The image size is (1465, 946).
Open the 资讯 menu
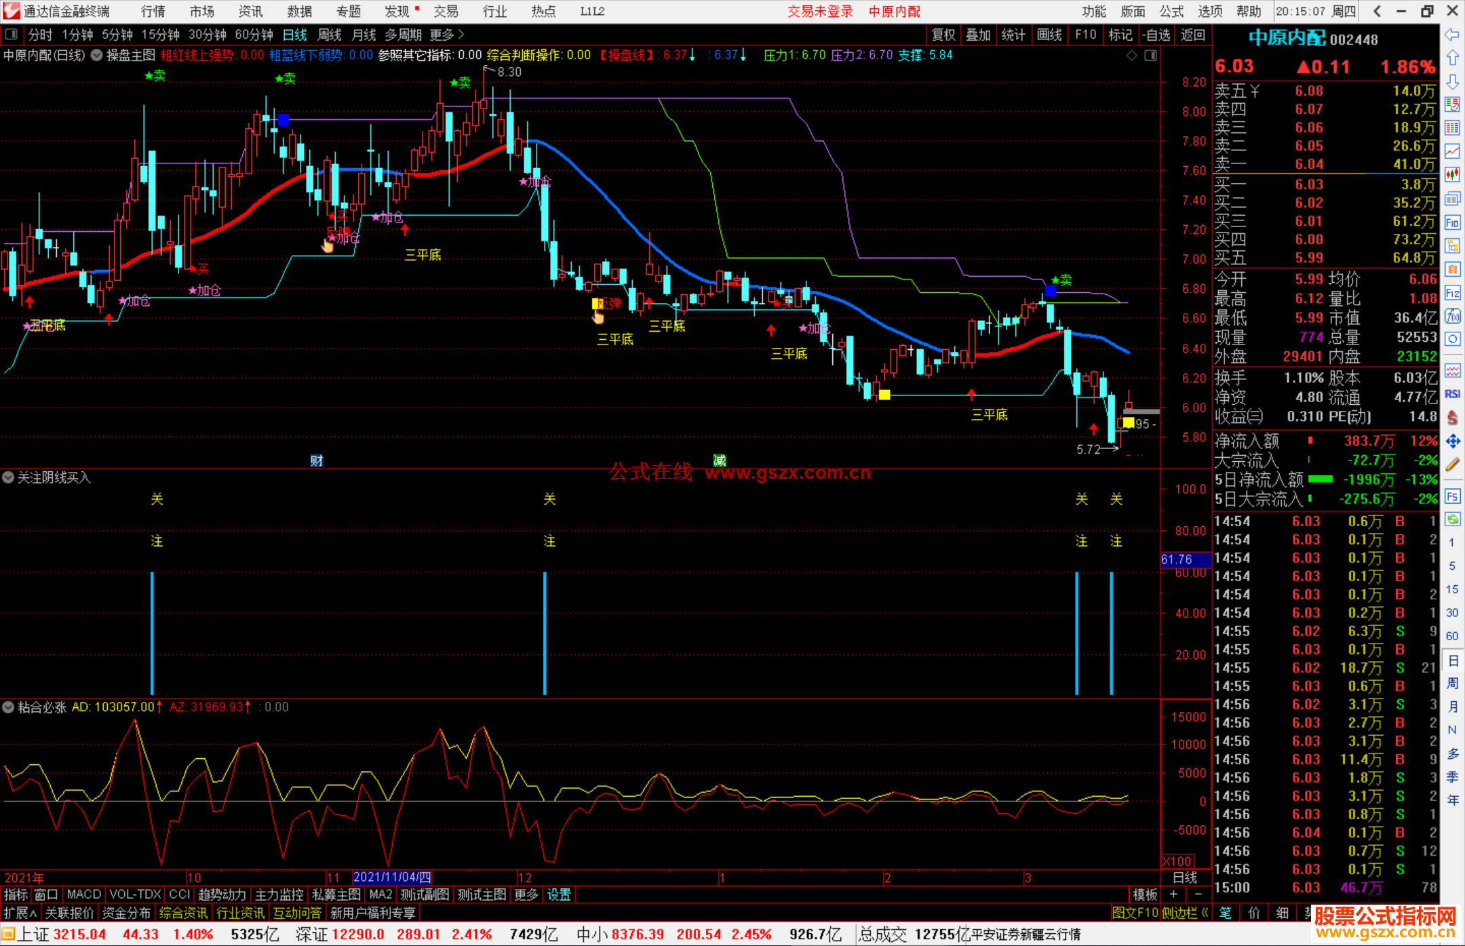click(x=250, y=11)
